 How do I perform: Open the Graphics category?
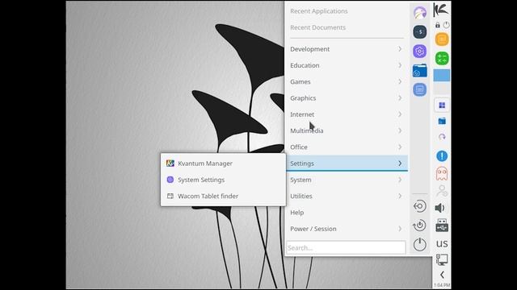pyautogui.click(x=347, y=98)
